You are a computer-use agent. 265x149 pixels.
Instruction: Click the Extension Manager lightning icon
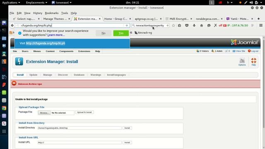click(x=19, y=62)
